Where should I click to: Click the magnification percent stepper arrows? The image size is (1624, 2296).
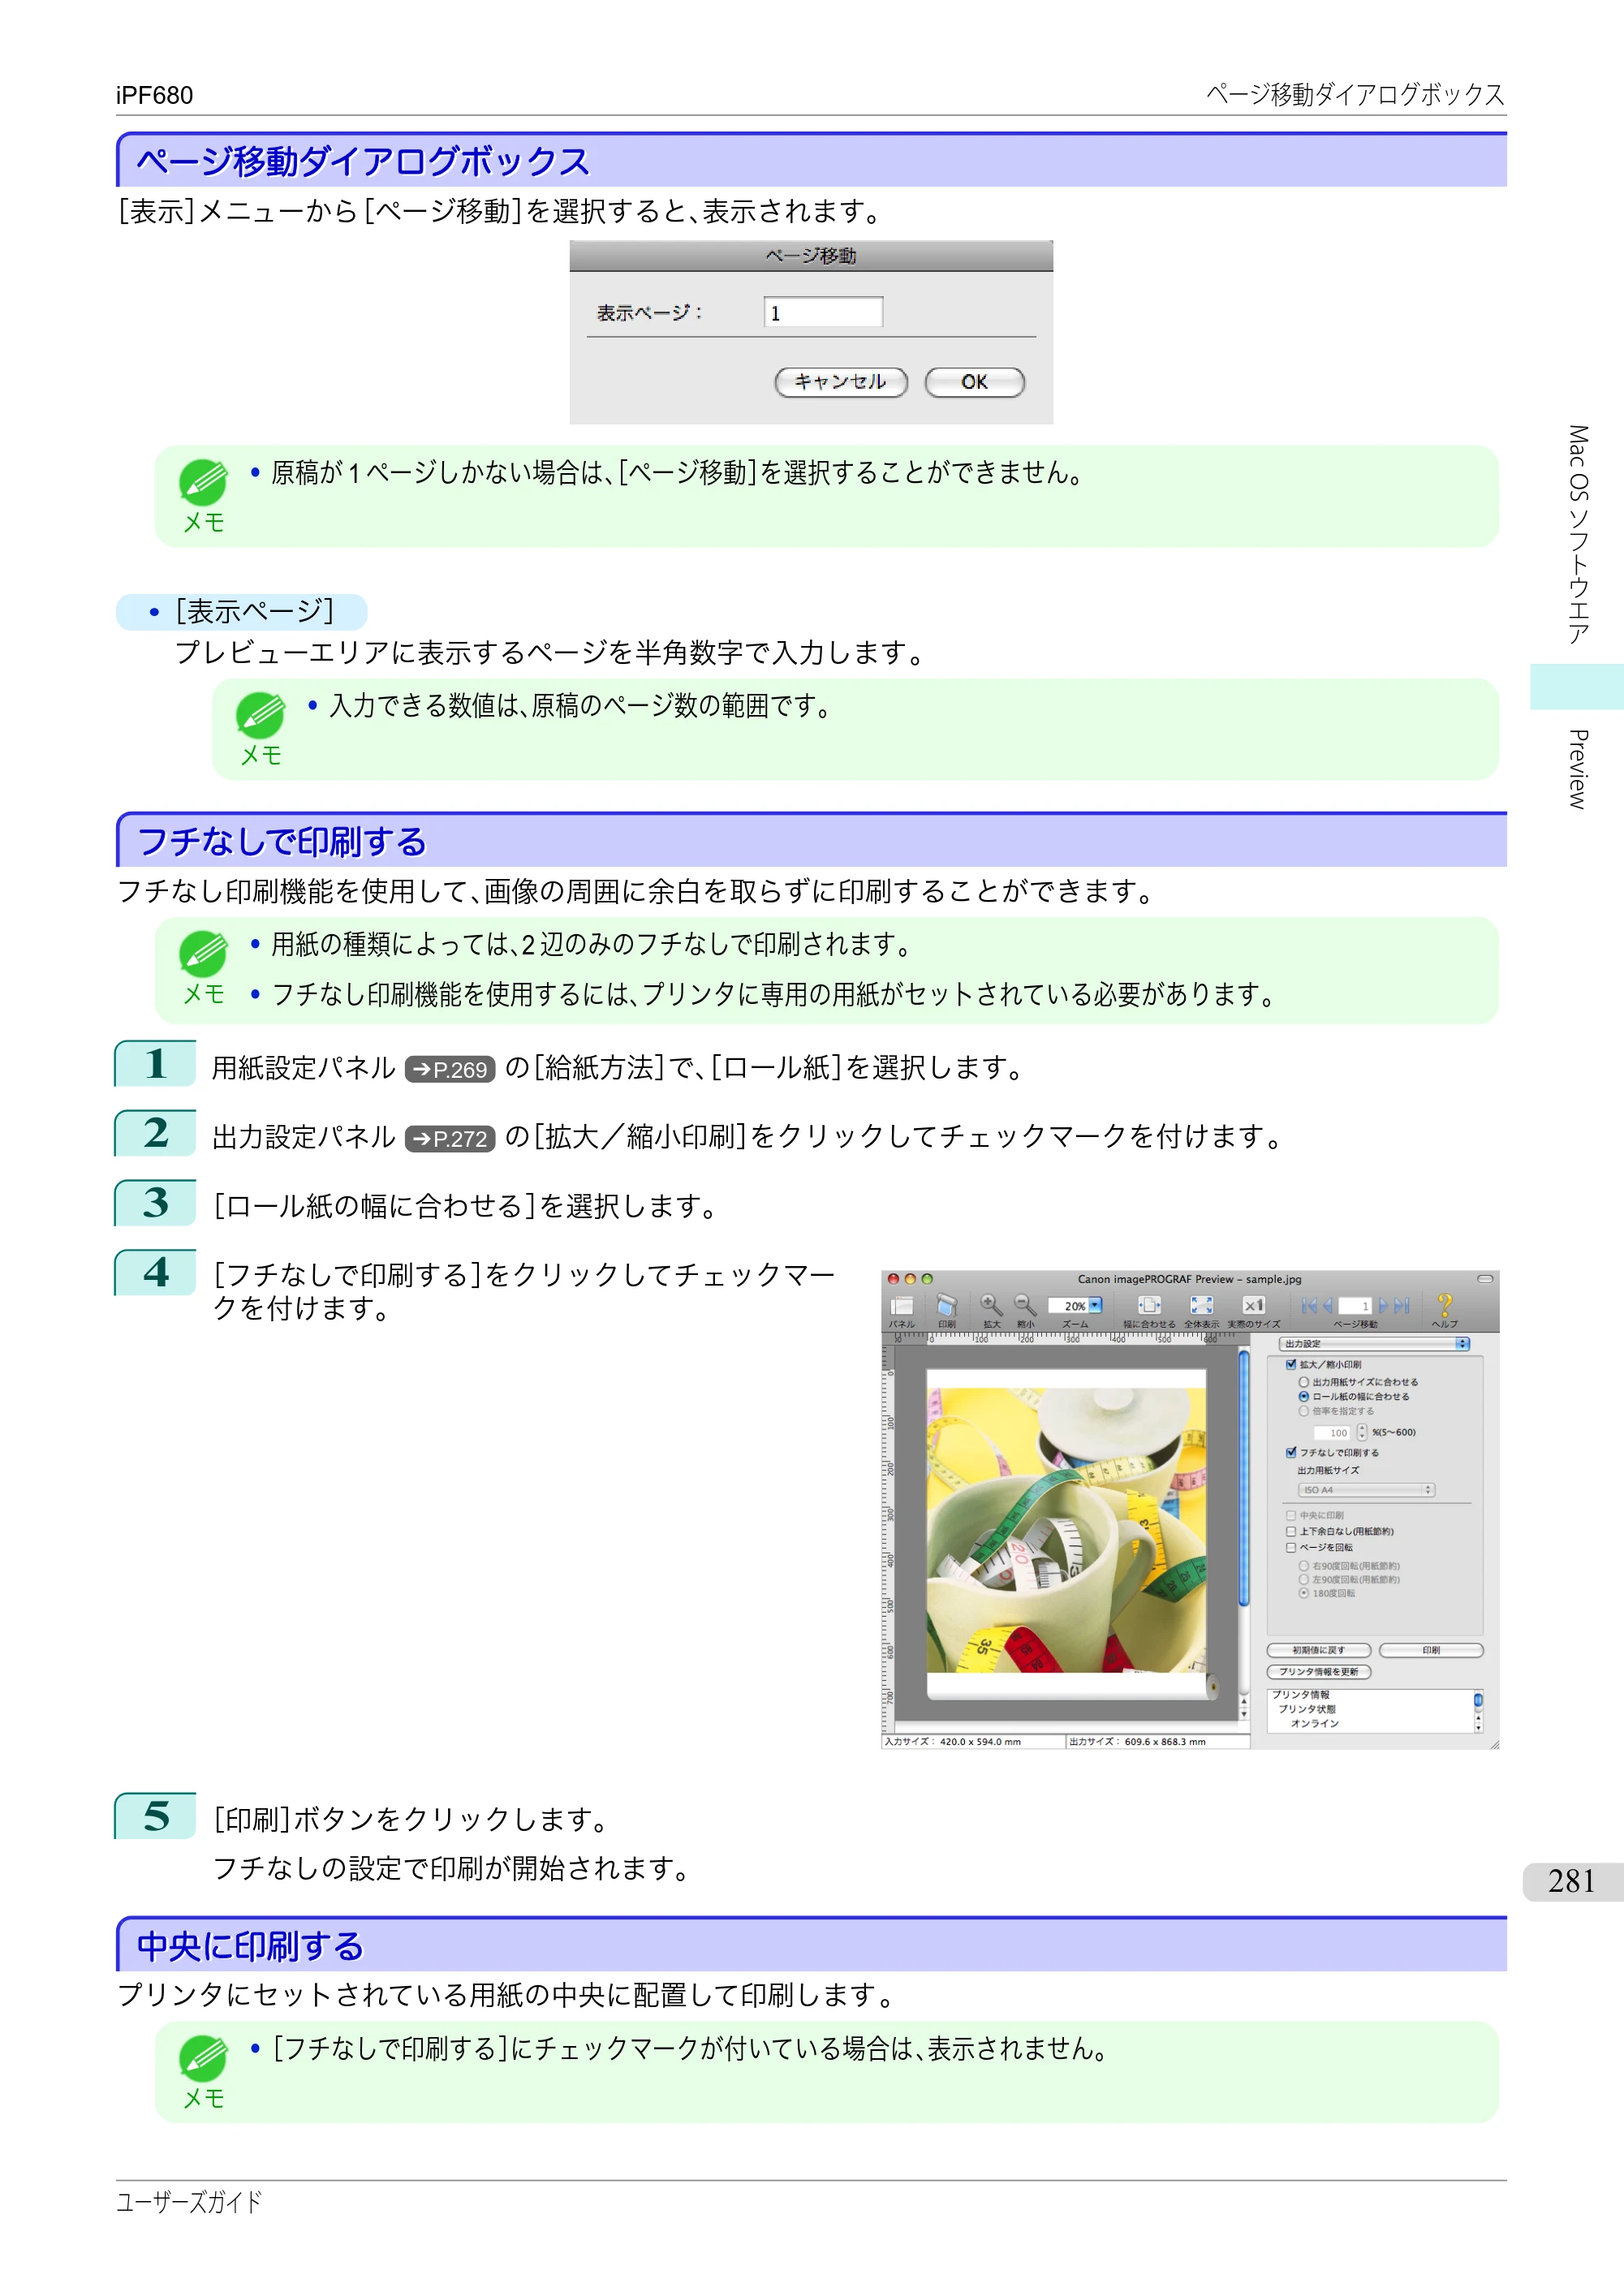click(x=1362, y=1433)
